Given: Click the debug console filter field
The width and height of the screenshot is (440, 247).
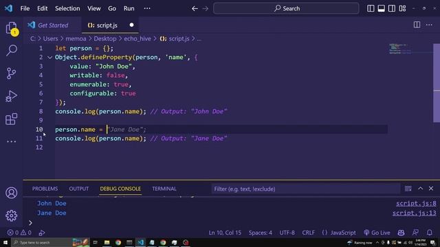Looking at the screenshot, I should [306, 189].
